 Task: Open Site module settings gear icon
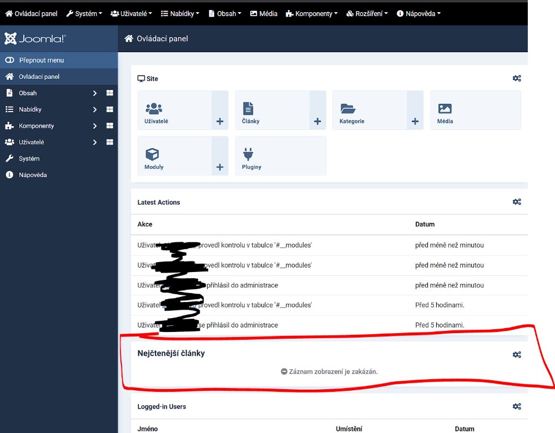517,78
